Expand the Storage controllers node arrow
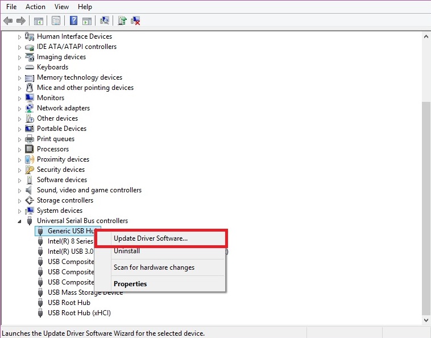Image resolution: width=431 pixels, height=338 pixels. coord(19,200)
